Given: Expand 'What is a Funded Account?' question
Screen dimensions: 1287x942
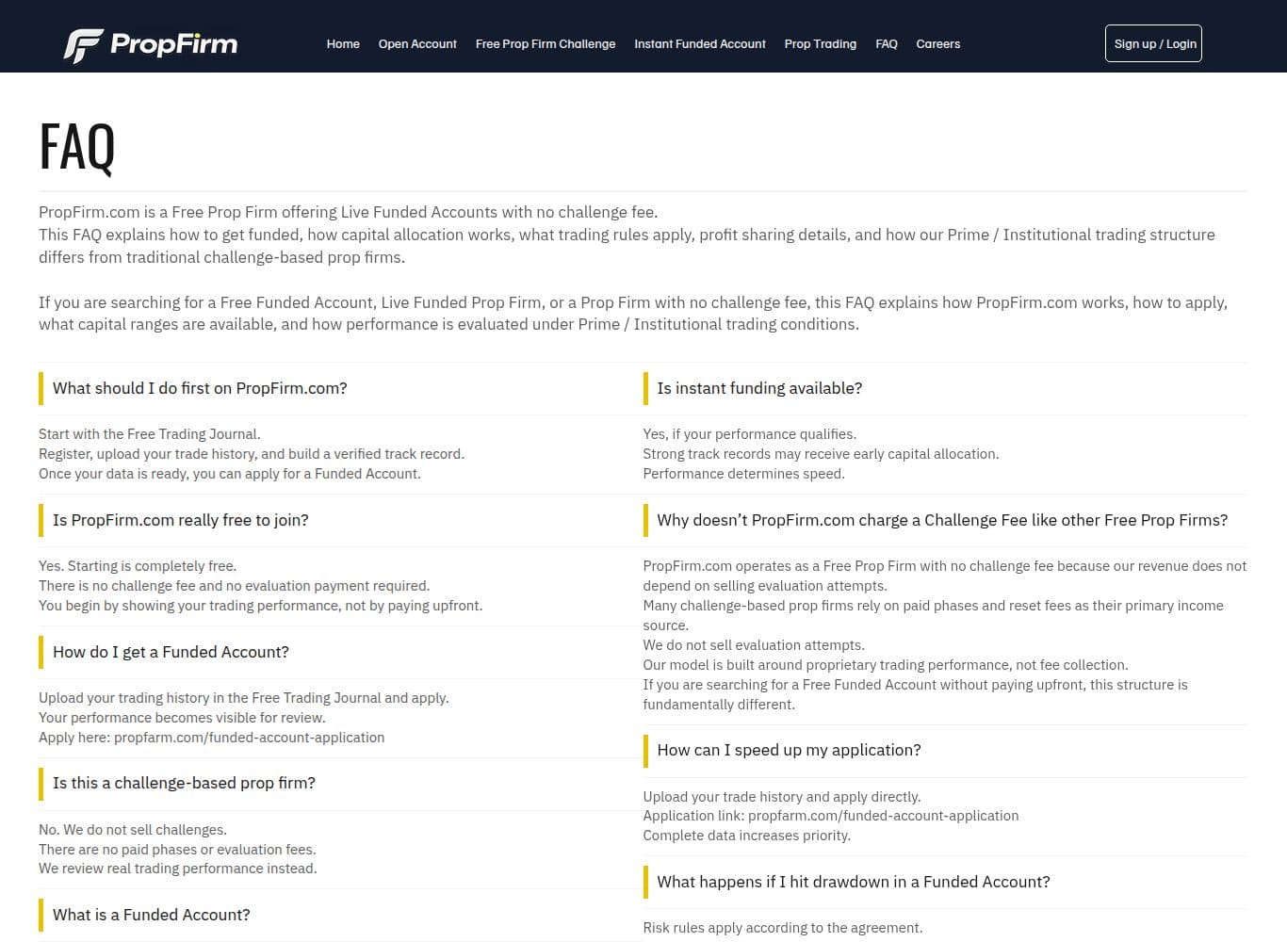Looking at the screenshot, I should (339, 915).
